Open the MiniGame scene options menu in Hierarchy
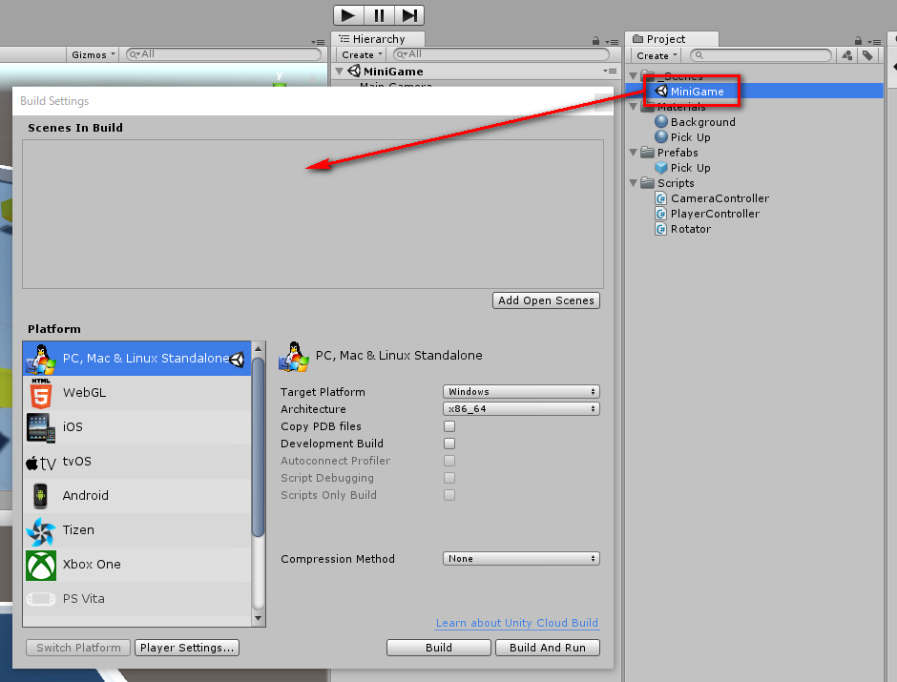Viewport: 897px width, 682px height. (x=609, y=71)
